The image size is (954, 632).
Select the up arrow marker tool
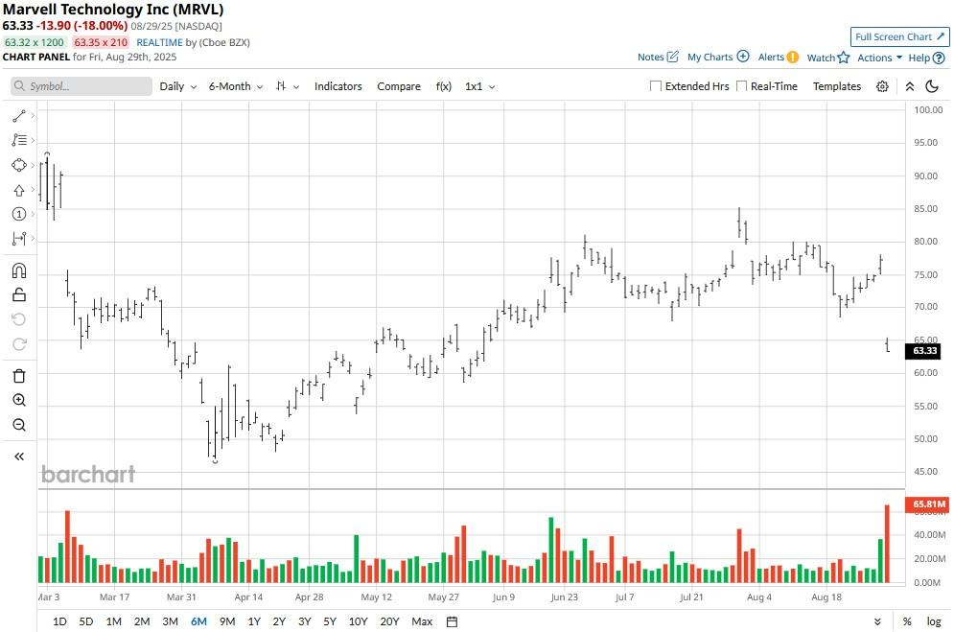click(x=19, y=191)
